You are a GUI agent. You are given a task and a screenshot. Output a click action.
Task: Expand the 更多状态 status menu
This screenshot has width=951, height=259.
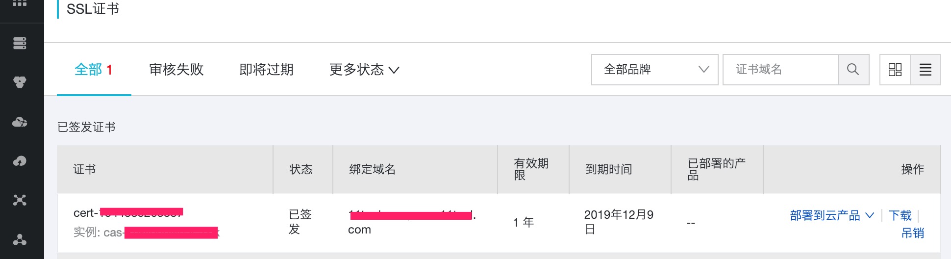pos(364,70)
